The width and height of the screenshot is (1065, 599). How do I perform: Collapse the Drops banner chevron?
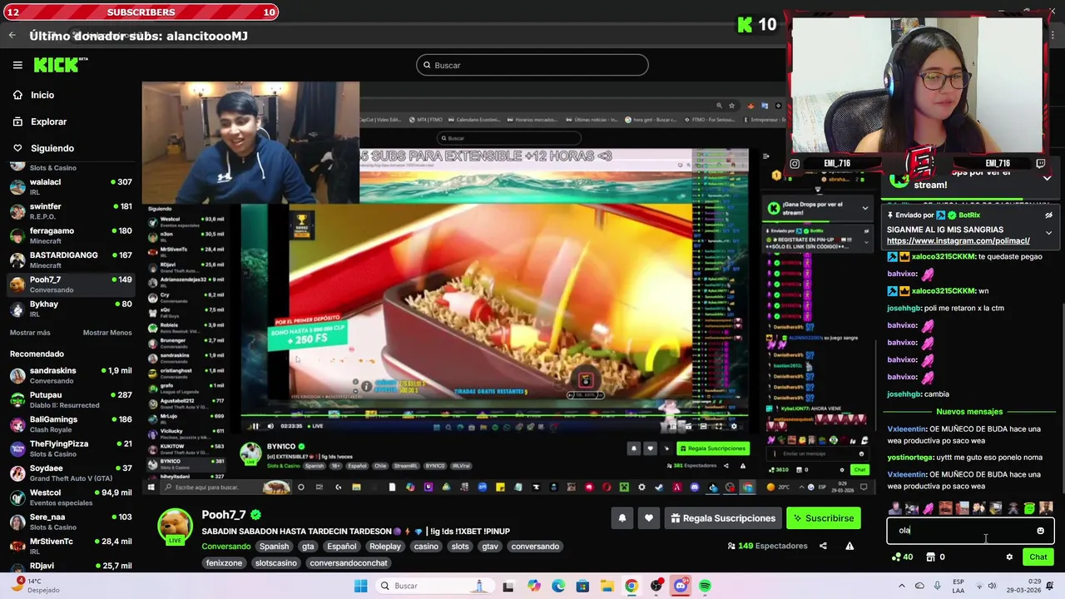tap(1048, 178)
